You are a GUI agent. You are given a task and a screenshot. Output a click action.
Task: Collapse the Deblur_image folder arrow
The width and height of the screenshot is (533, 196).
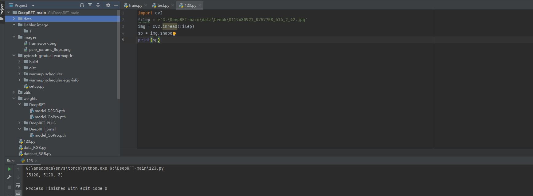[14, 25]
